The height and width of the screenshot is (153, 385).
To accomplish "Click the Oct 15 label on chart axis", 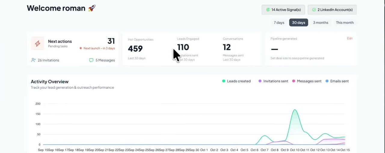I will [x=345, y=150].
